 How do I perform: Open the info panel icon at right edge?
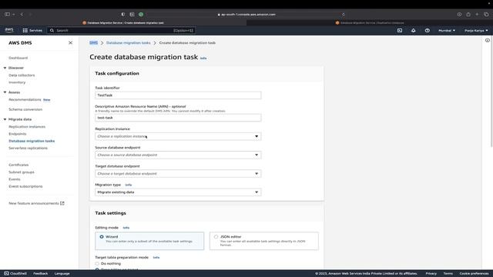tap(488, 40)
